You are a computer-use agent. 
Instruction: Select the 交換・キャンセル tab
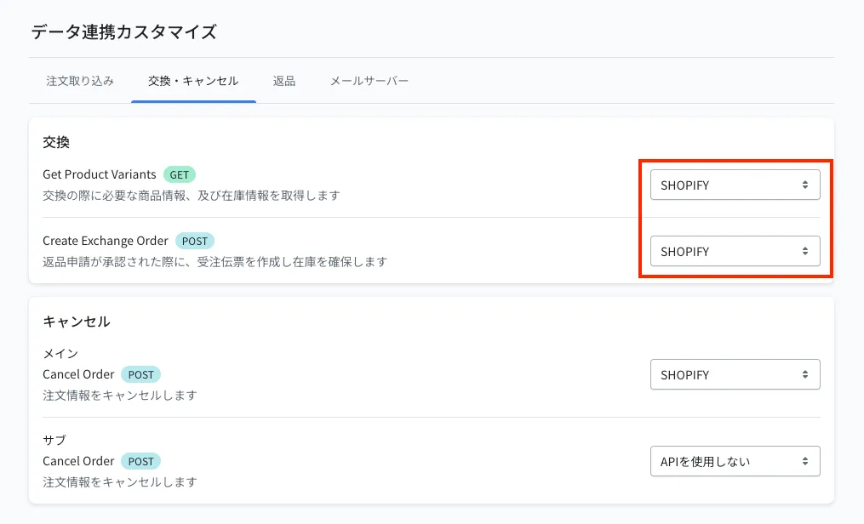tap(193, 81)
